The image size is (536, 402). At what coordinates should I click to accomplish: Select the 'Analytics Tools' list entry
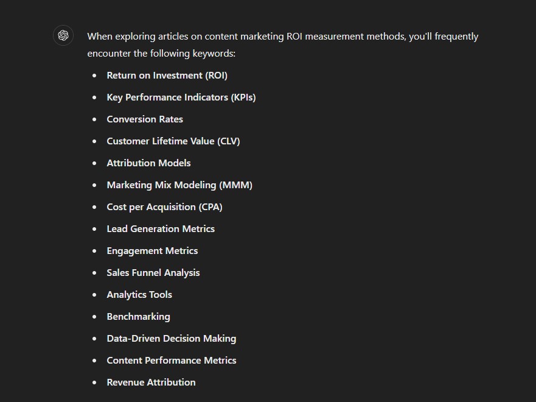(139, 295)
